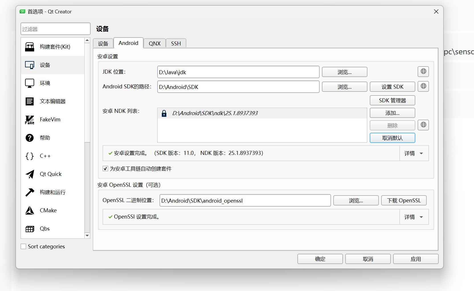The width and height of the screenshot is (474, 291).
Task: Open the QNX tab
Action: click(155, 43)
